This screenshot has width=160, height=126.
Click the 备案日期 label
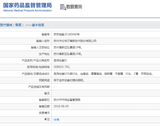point(44,106)
